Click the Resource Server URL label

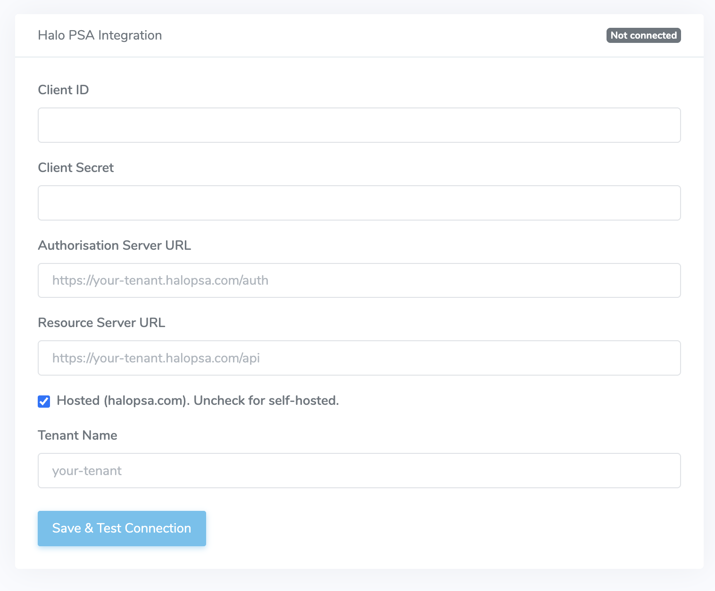[x=101, y=323]
